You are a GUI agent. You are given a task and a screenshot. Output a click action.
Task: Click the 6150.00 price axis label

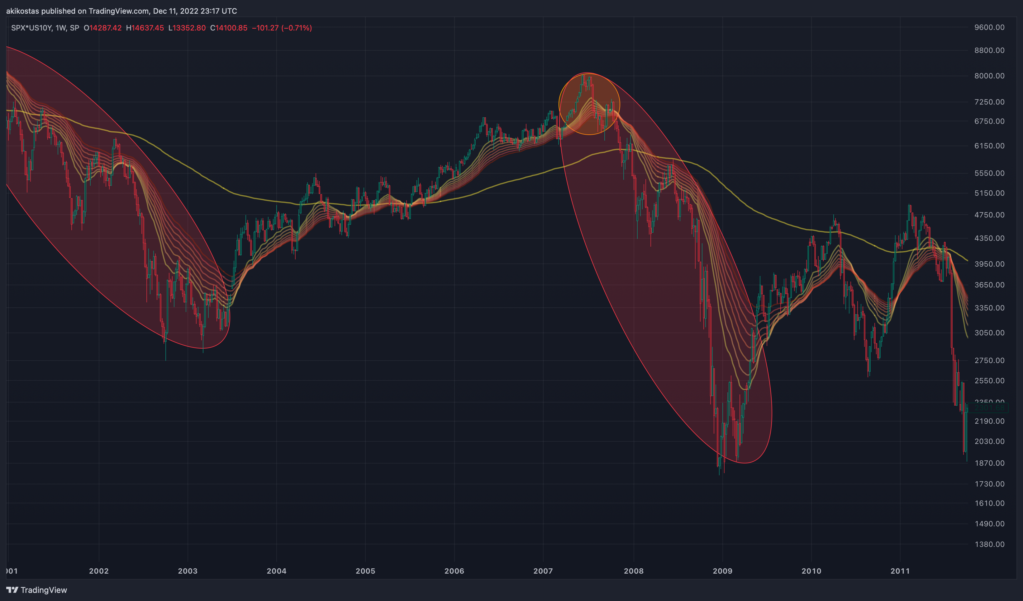coord(990,146)
